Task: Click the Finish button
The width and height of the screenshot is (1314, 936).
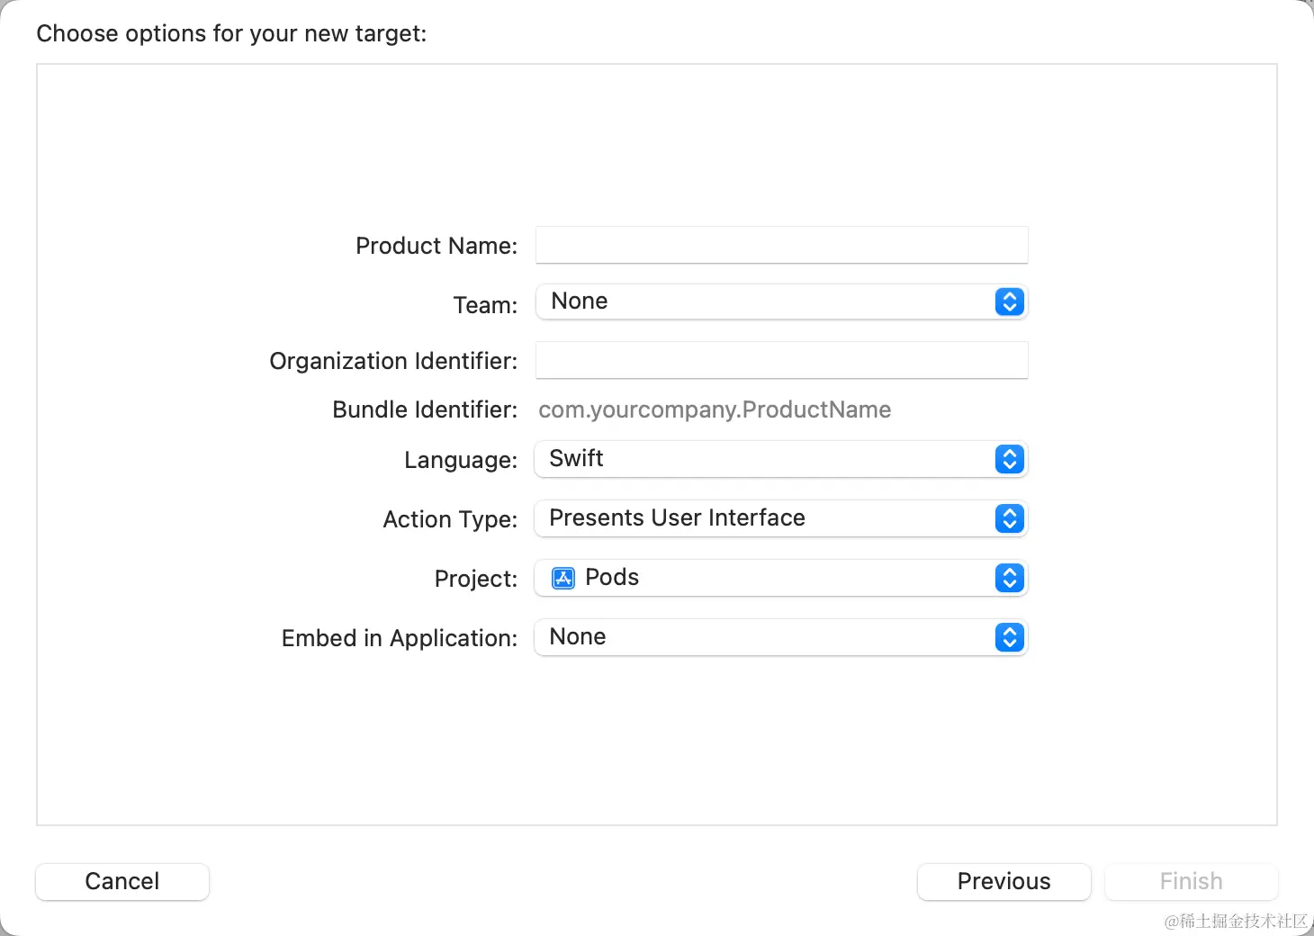Action: pyautogui.click(x=1191, y=881)
